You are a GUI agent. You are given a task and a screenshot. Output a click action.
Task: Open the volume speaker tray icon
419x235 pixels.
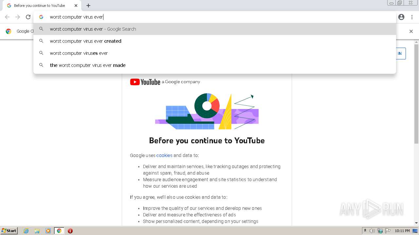point(372,231)
